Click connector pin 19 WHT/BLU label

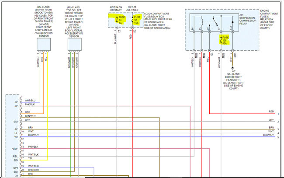[x=34, y=166]
